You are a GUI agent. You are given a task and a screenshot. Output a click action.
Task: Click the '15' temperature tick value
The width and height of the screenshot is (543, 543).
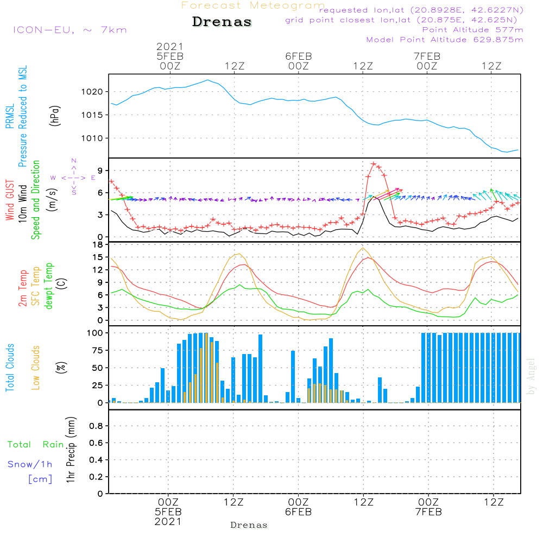[98, 257]
